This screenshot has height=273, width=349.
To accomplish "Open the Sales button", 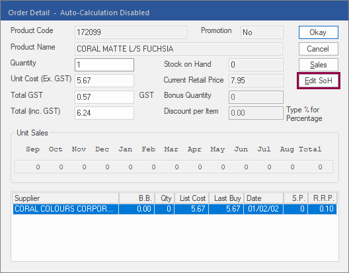I will (x=319, y=65).
